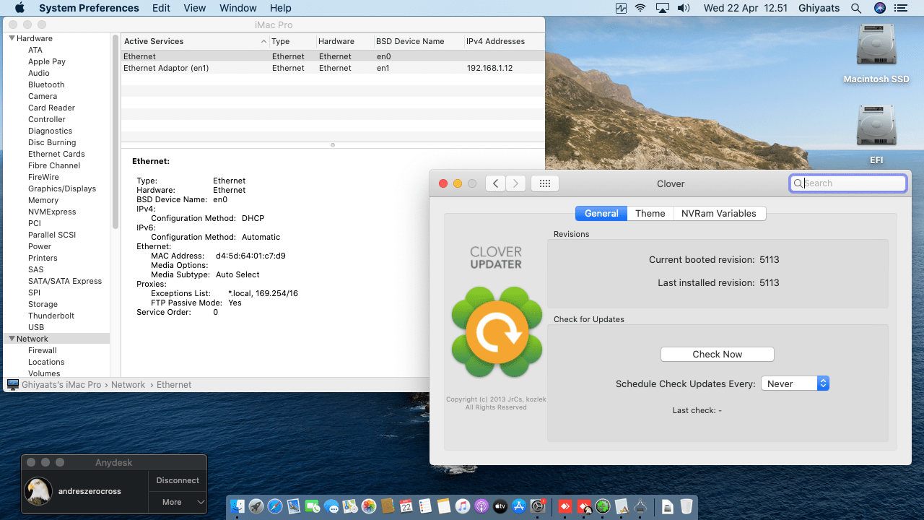The width and height of the screenshot is (924, 520).
Task: Open Maps from the Dock
Action: point(350,507)
